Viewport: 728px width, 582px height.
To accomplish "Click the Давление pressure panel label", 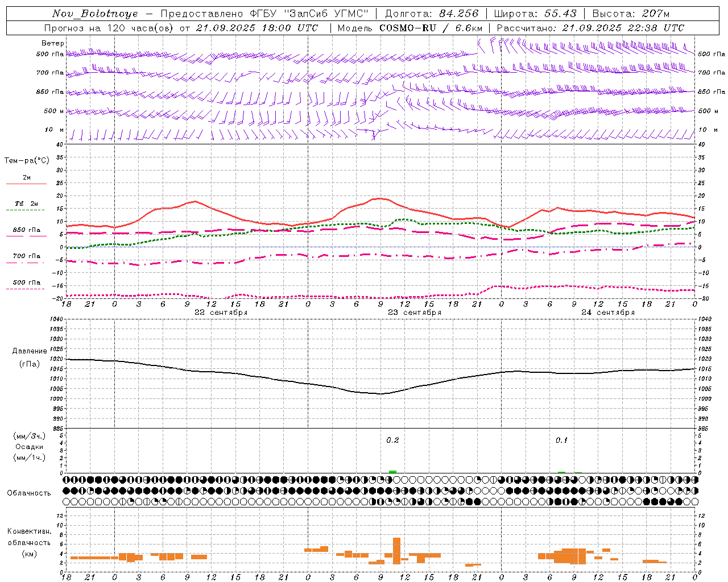I will click(x=30, y=351).
